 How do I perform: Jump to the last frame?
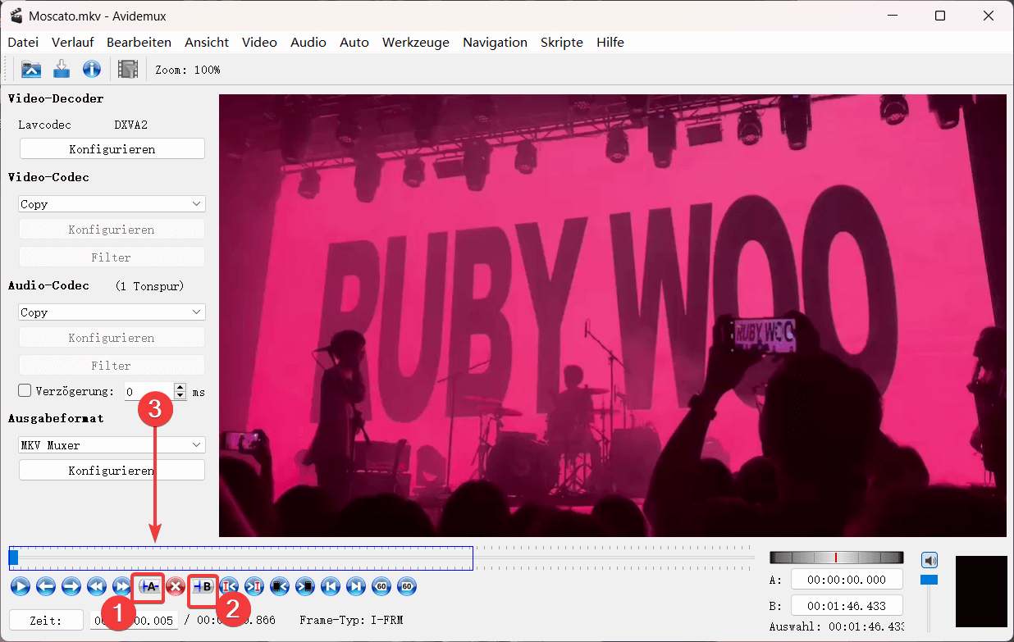point(355,586)
